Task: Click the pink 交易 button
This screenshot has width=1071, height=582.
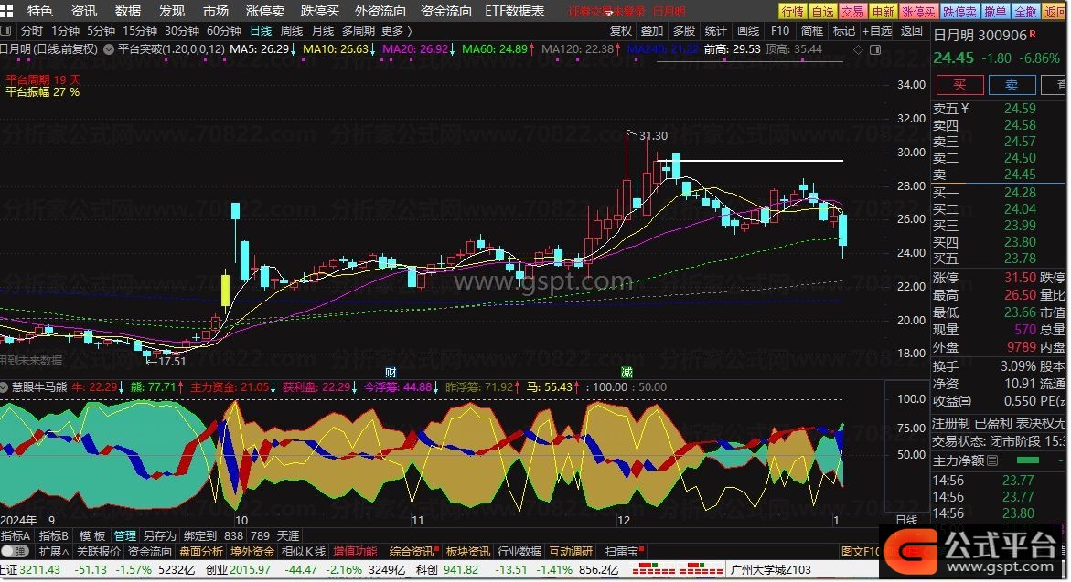Action: pyautogui.click(x=852, y=12)
